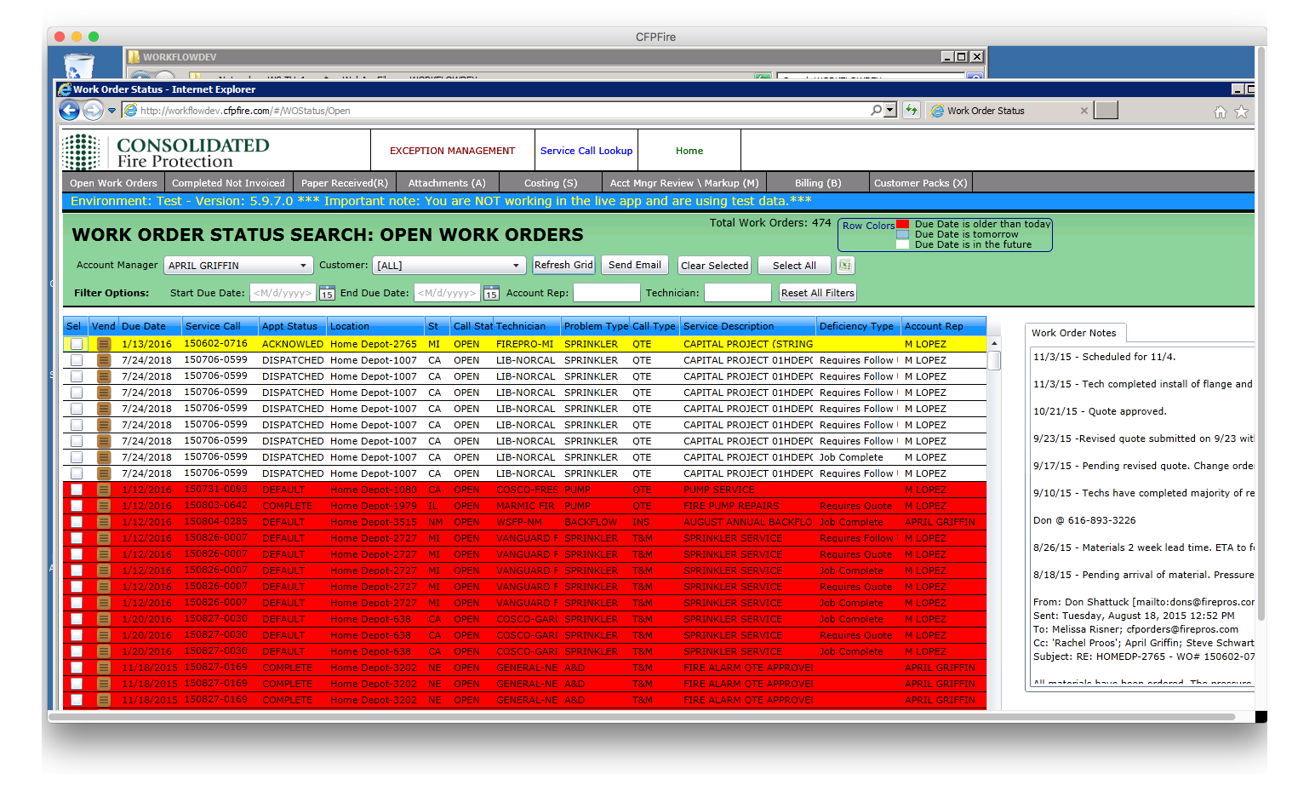1315x791 pixels.
Task: Click the Clear Selected button
Action: pos(715,266)
